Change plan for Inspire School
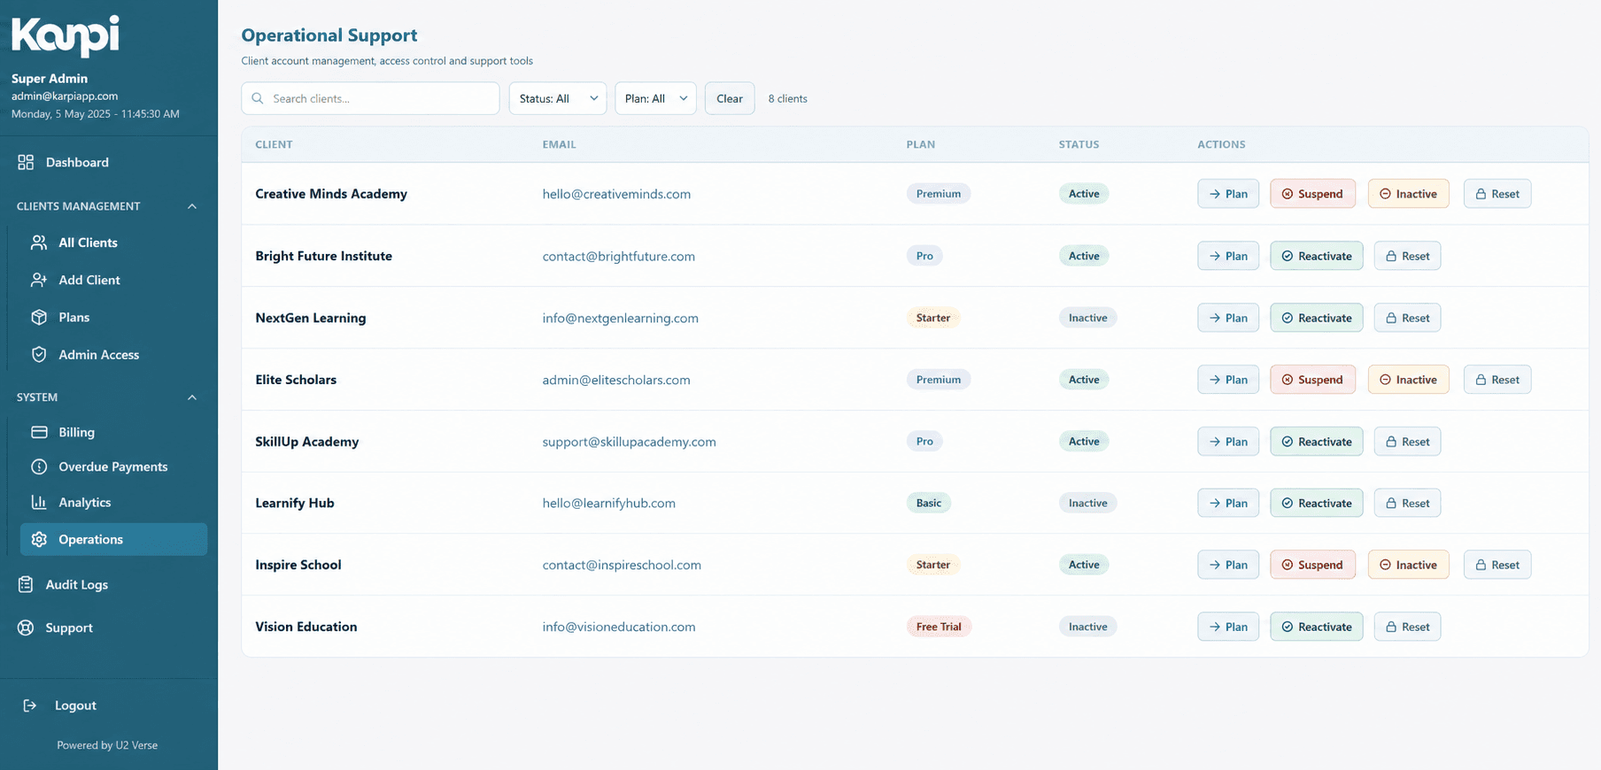 [1228, 565]
